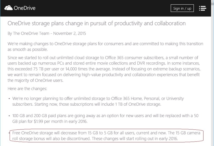Click the paragraph starting "We're making changes"
This screenshot has width=214, height=146.
coord(105,47)
